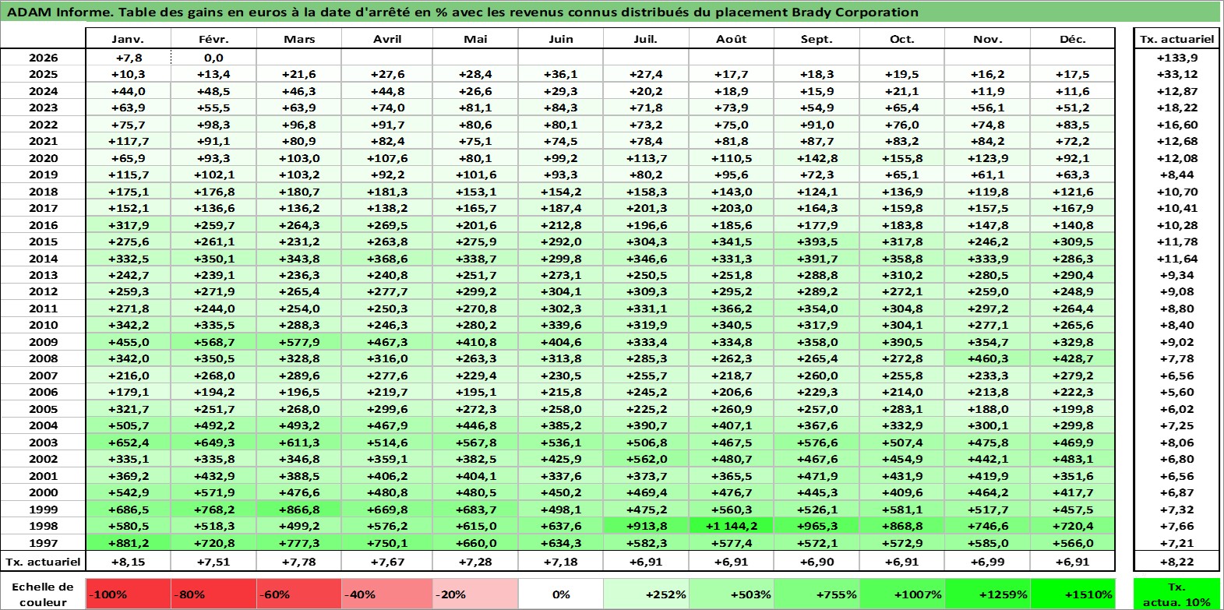Click the '+577,9' cell for Mars 2009
This screenshot has width=1224, height=610.
pyautogui.click(x=299, y=342)
